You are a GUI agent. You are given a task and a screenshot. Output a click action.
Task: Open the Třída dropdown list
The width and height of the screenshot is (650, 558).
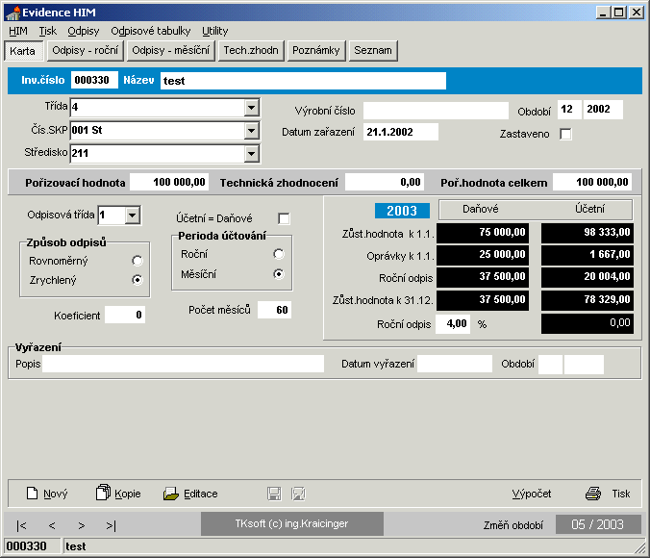click(251, 108)
